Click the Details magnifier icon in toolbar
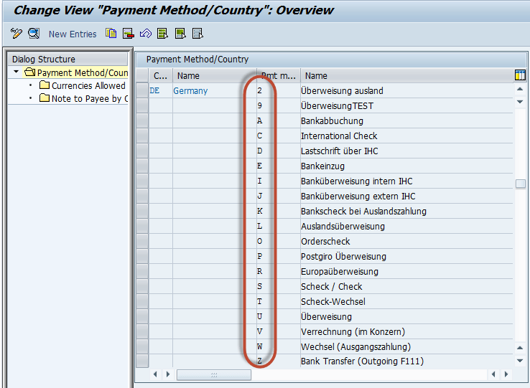The width and height of the screenshot is (530, 388). tap(34, 34)
